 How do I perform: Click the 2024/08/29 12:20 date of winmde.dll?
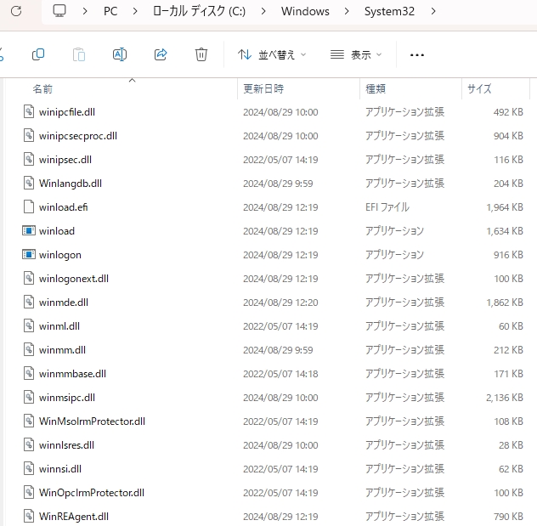(x=280, y=303)
